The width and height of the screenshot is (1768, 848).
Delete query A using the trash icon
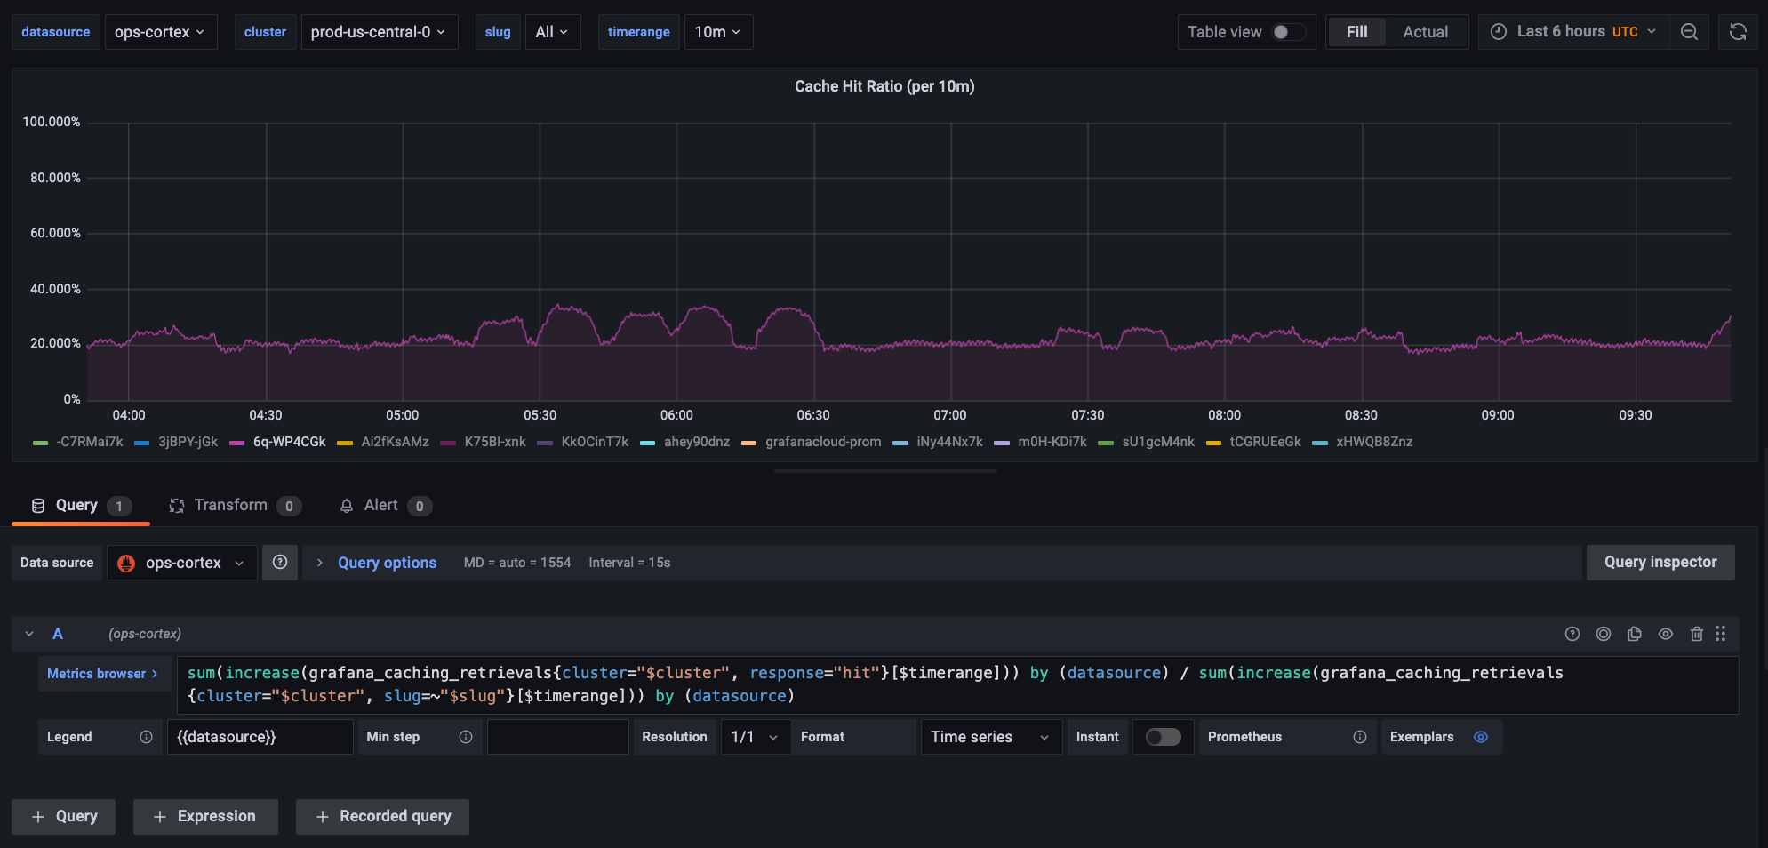[1696, 634]
